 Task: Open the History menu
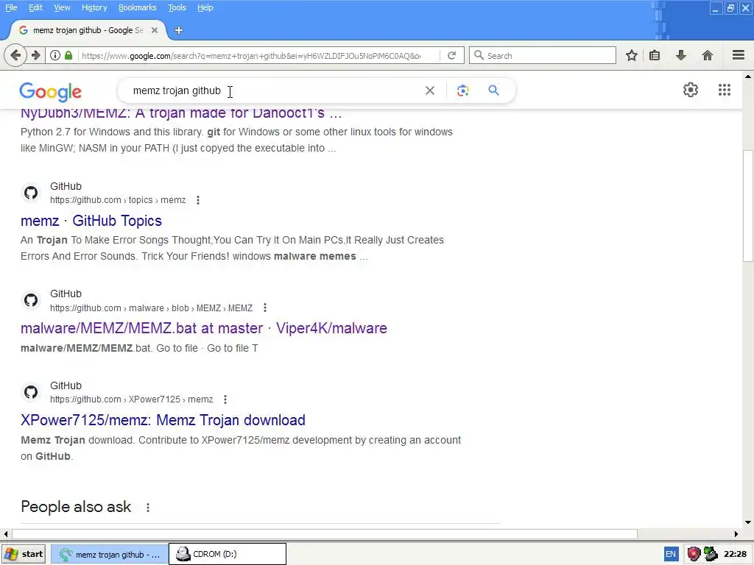coord(94,7)
